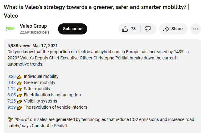The width and height of the screenshot is (202, 133).
Task: Jump to 0:20 Individual mobility timestamp
Action: coord(11,76)
